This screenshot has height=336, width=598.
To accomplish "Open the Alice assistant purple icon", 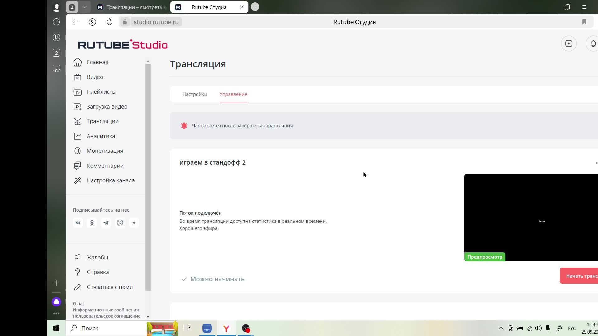I will tap(56, 301).
